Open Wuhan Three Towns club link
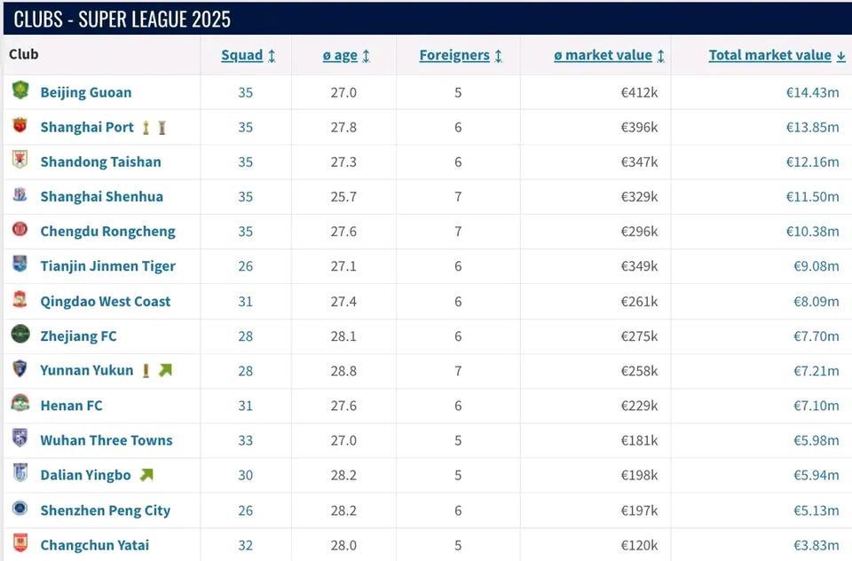The height and width of the screenshot is (561, 852). [106, 440]
